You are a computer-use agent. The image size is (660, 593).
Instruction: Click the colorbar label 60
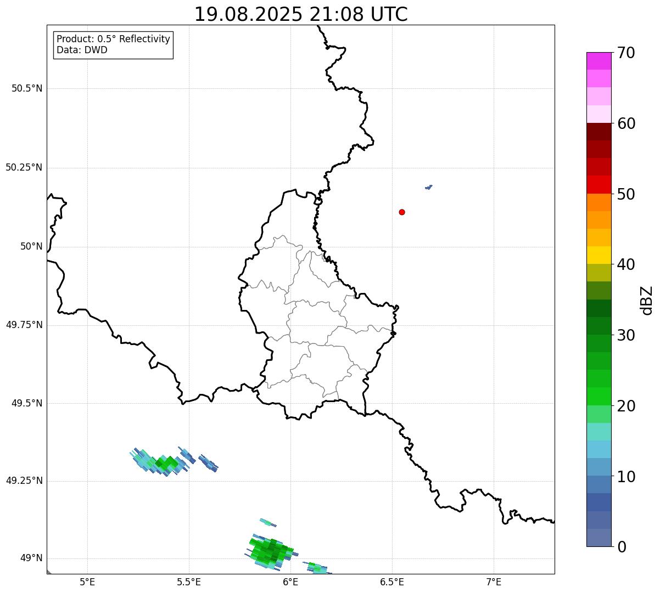click(x=626, y=123)
